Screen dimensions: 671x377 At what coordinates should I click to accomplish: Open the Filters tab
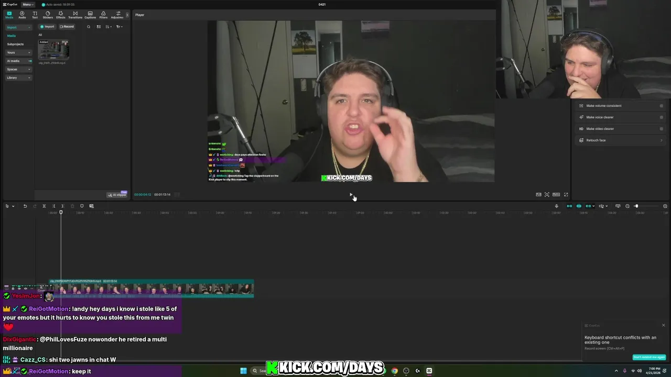[x=103, y=15]
